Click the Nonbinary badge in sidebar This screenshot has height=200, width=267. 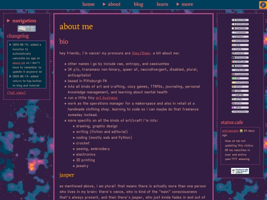(240, 29)
